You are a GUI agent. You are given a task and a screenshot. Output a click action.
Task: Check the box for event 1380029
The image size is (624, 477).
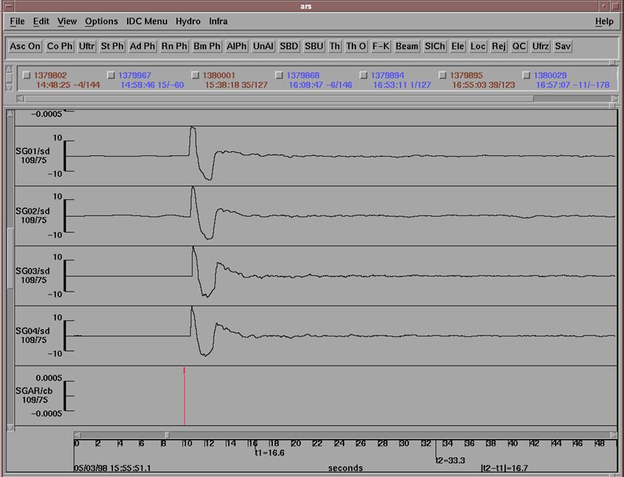(526, 75)
